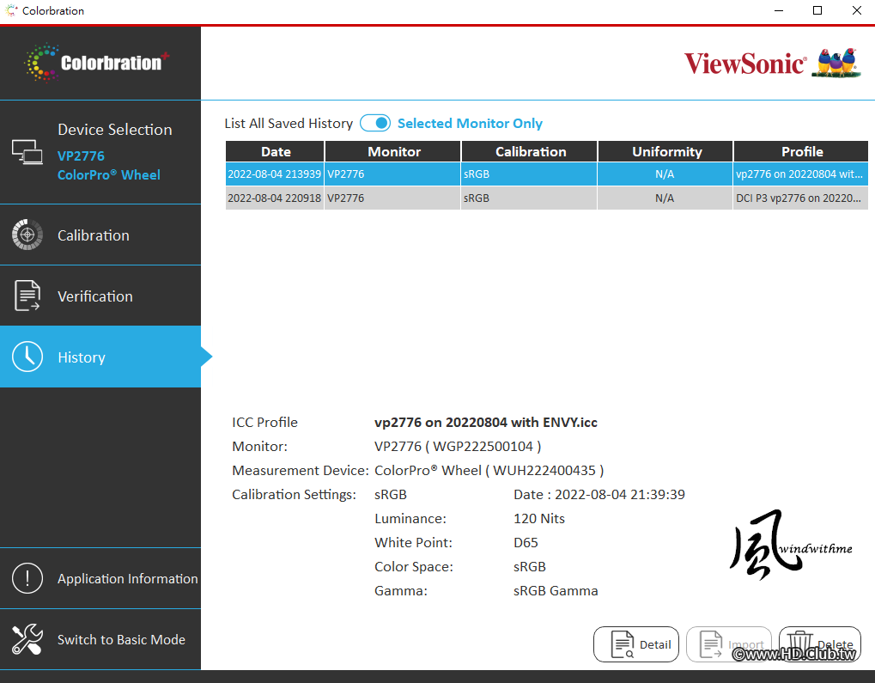Click the Detail button's document icon
Viewport: 875px width, 683px height.
[x=623, y=644]
